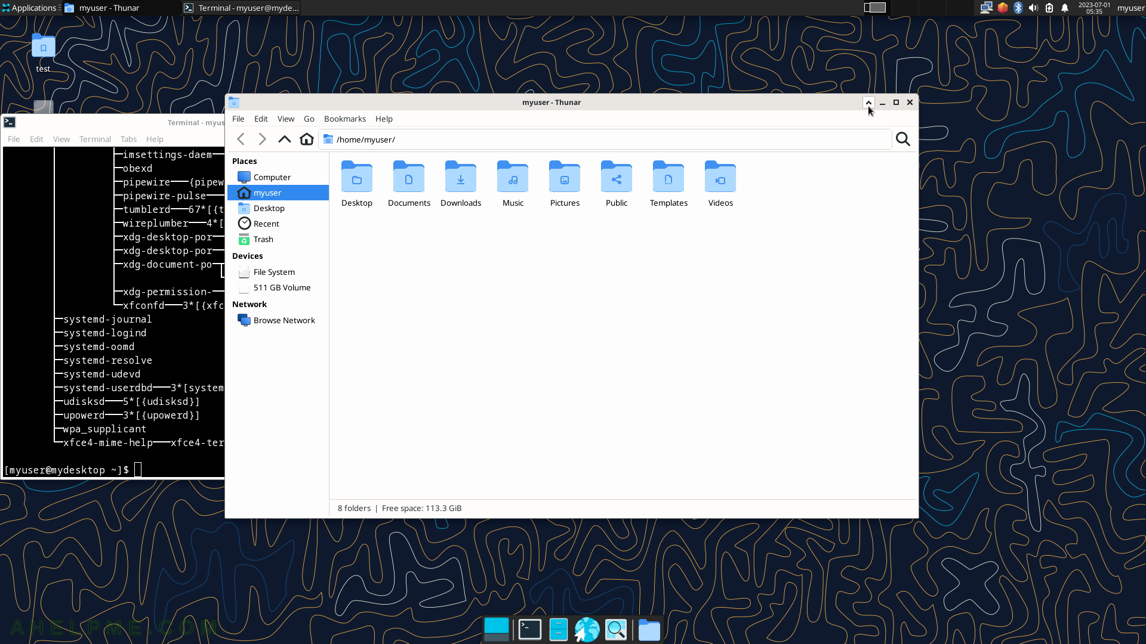Open the network status tray icon
Image resolution: width=1146 pixels, height=644 pixels.
[x=987, y=8]
